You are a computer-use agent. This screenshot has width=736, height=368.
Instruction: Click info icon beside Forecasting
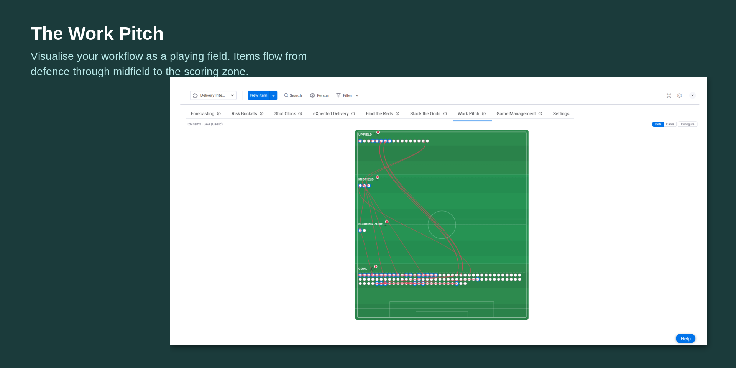coord(219,114)
